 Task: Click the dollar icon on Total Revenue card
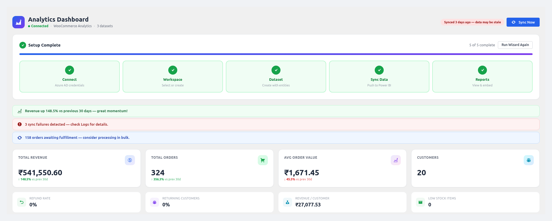pyautogui.click(x=130, y=160)
